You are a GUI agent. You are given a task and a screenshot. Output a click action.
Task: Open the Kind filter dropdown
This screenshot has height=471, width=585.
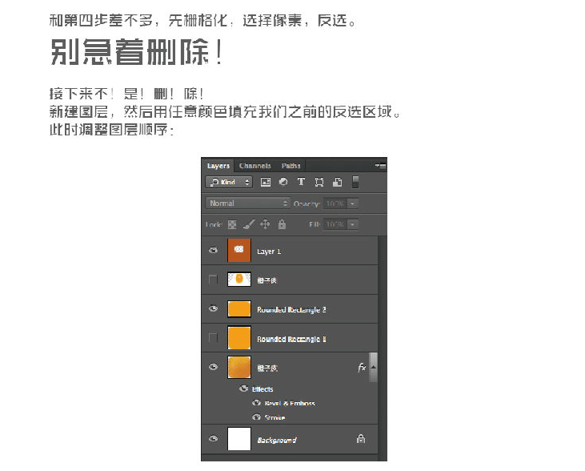(229, 182)
